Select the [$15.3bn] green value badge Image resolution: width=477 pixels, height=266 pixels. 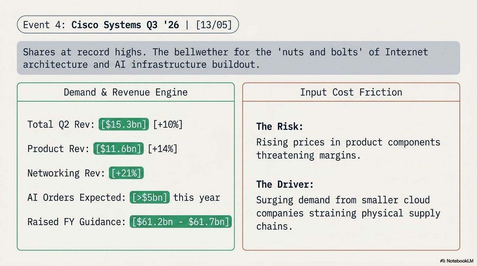[124, 124]
